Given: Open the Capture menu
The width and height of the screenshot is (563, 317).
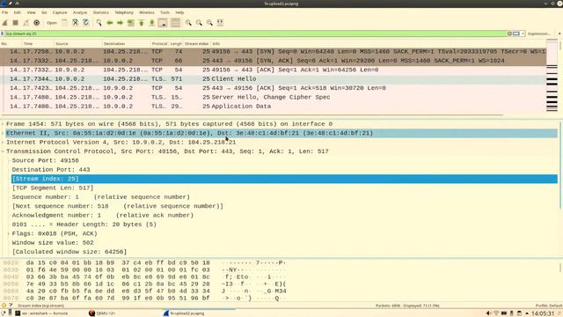Looking at the screenshot, I should tap(60, 12).
